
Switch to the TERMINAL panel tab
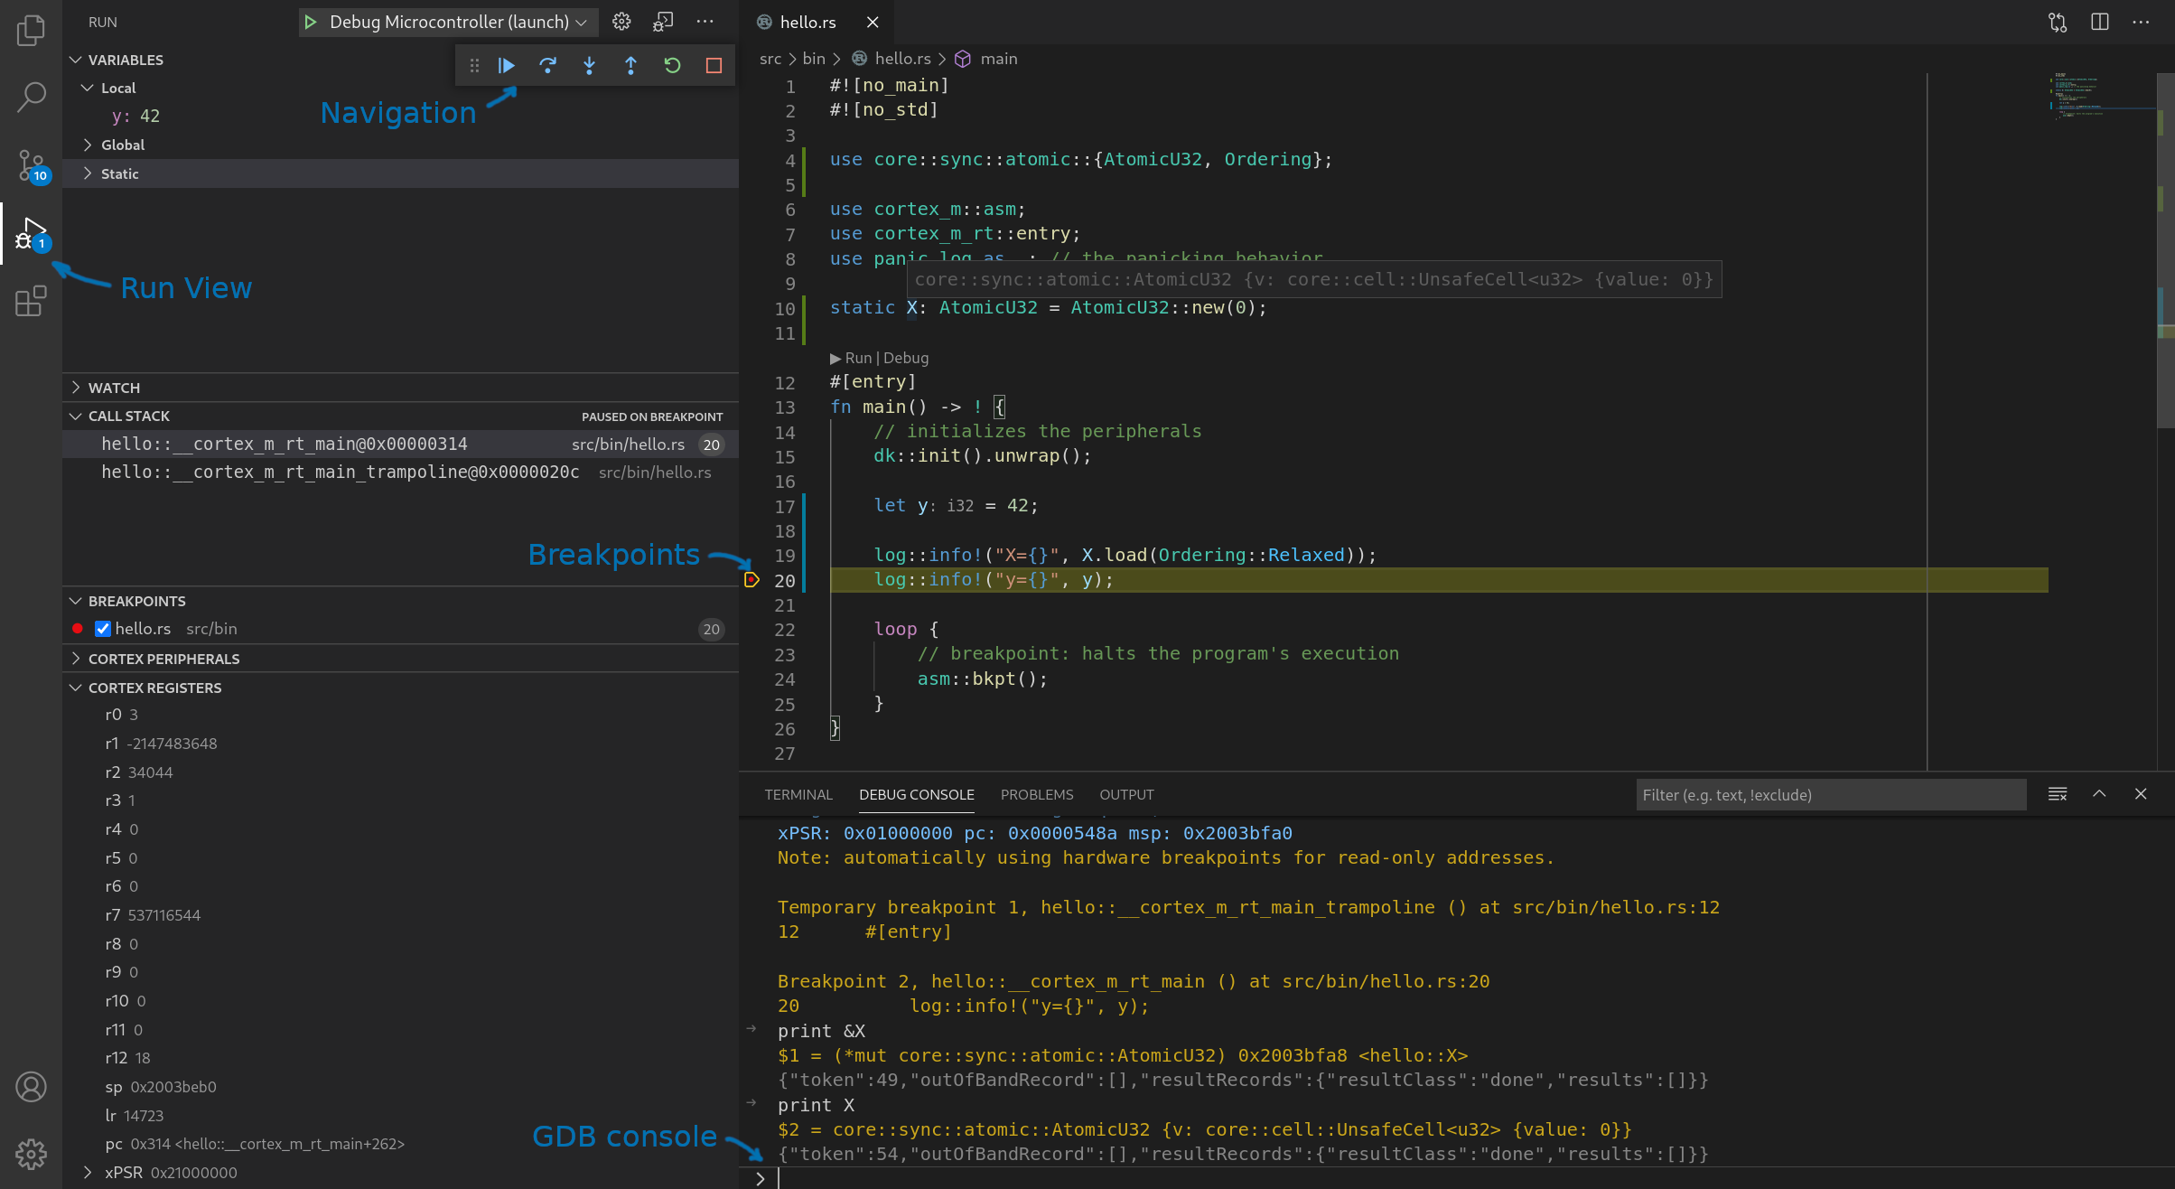tap(798, 794)
